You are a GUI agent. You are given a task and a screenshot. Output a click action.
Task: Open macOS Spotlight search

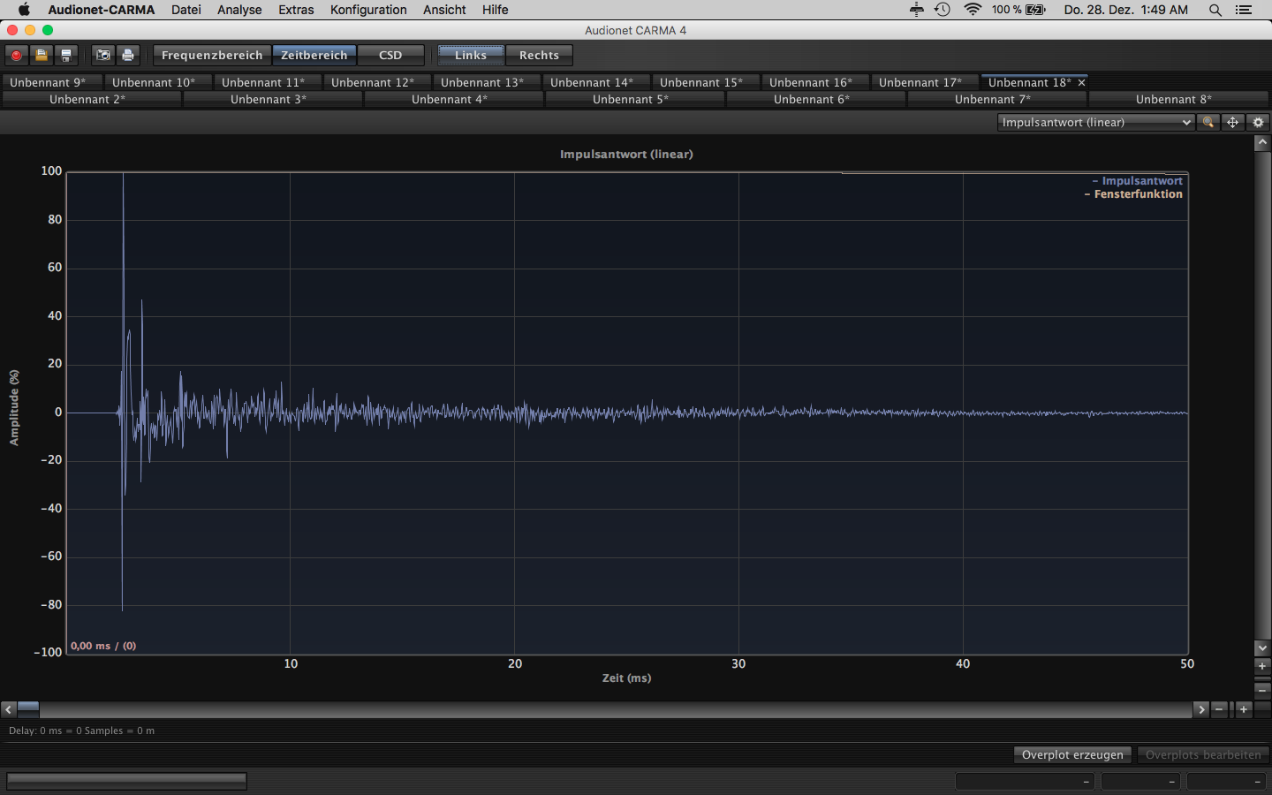click(x=1215, y=10)
